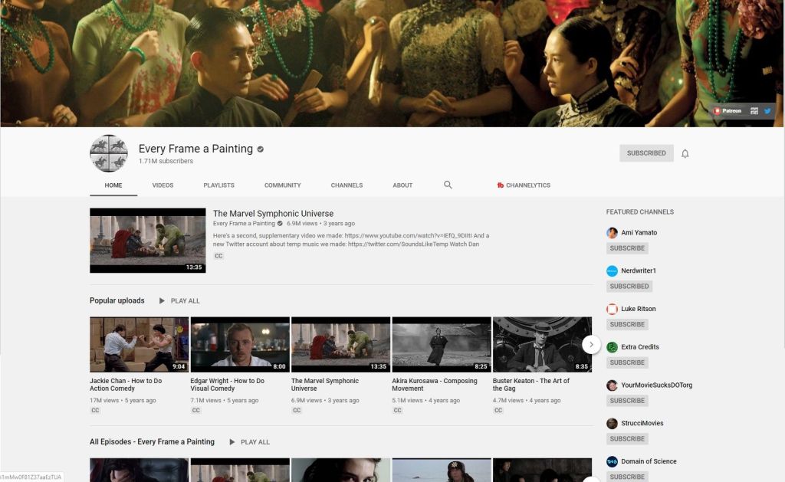Subscribe to Ami Yamato

(627, 248)
